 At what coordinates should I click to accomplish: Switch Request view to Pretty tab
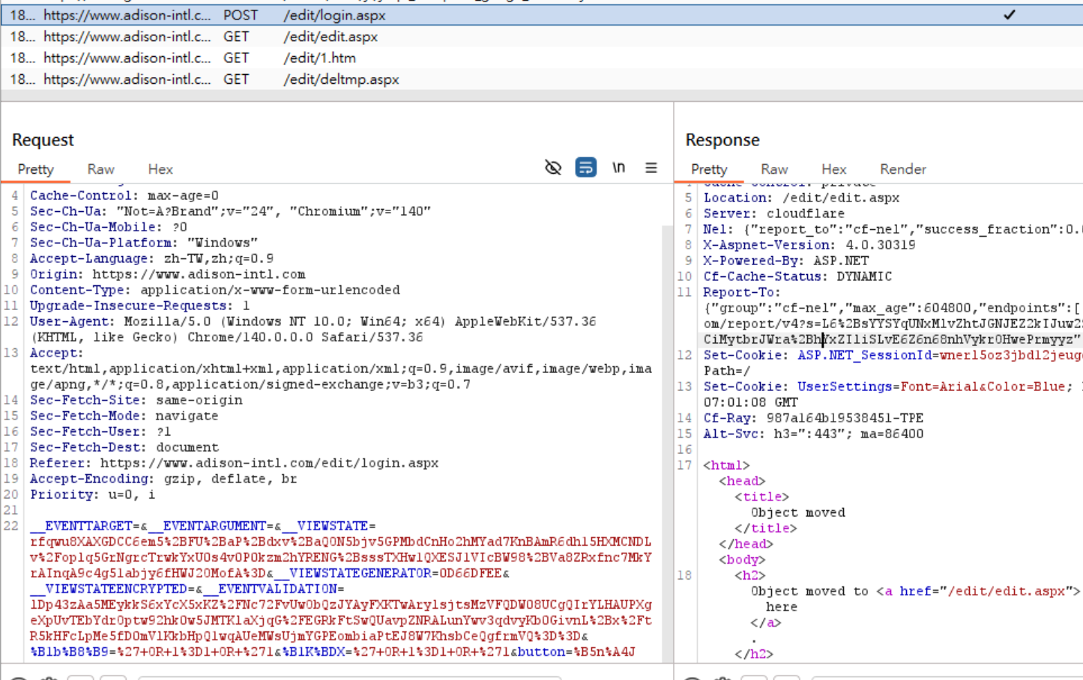(x=35, y=169)
